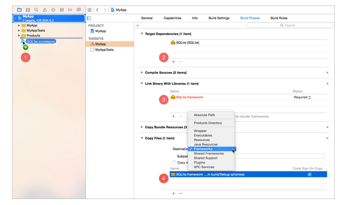Open the Test navigator diamond icon
This screenshot has height=205, width=344.
point(53,10)
